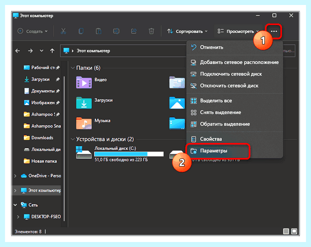
Task: Click the Copy icon in toolbar
Action: pyautogui.click(x=81, y=31)
